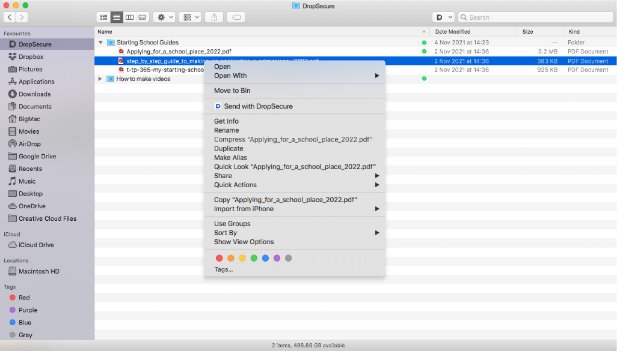
Task: Toggle Use Groups in context menu
Action: 294,224
